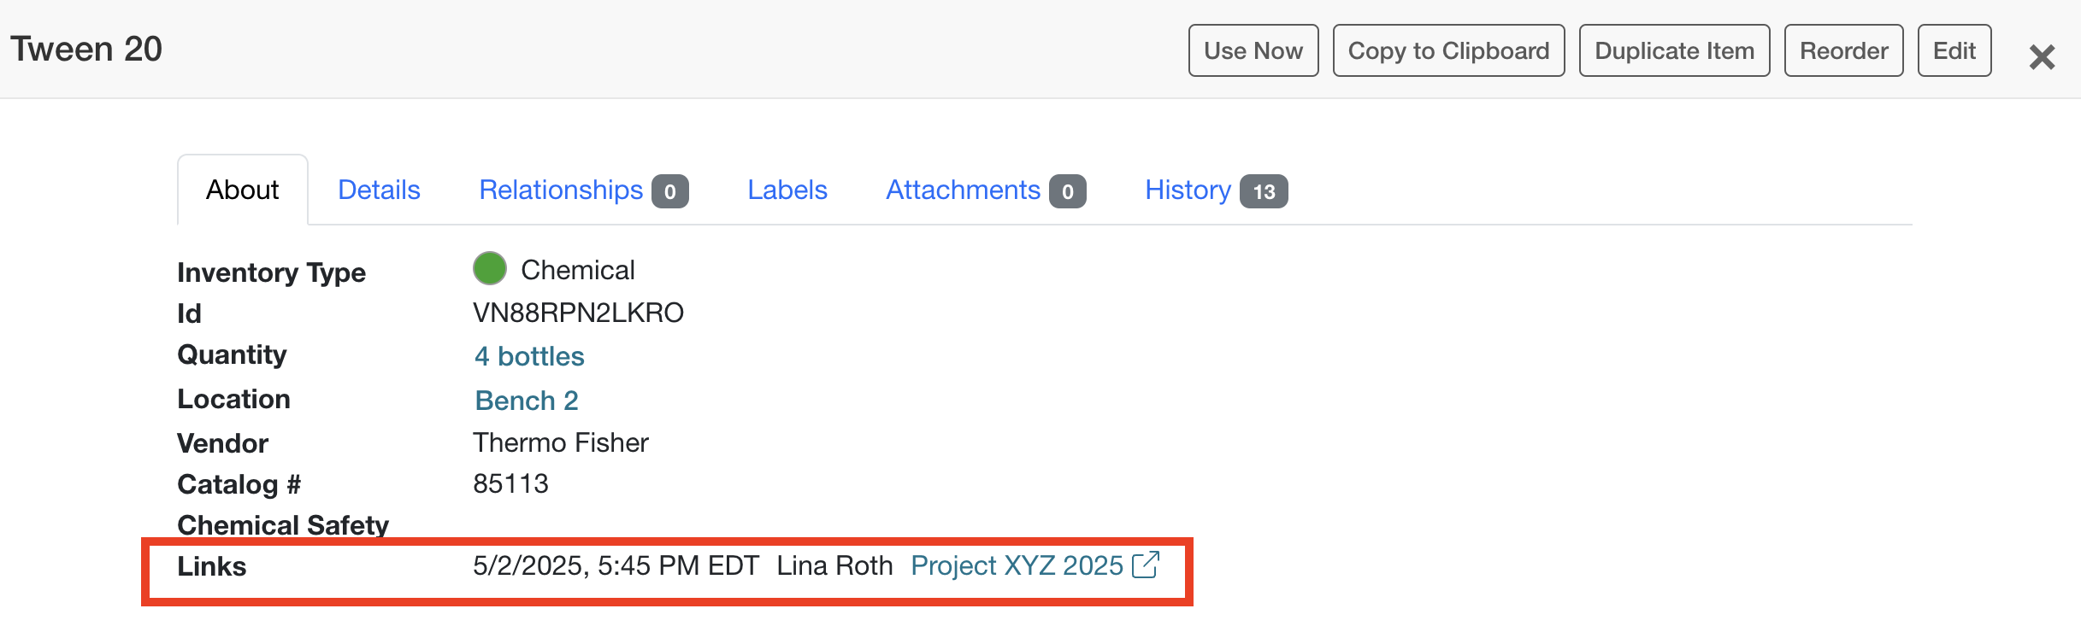Copy item details to clipboard

point(1448,50)
